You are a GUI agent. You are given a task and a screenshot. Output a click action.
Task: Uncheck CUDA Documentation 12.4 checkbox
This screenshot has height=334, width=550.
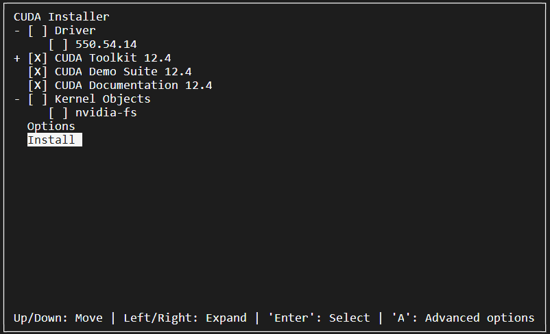[38, 86]
